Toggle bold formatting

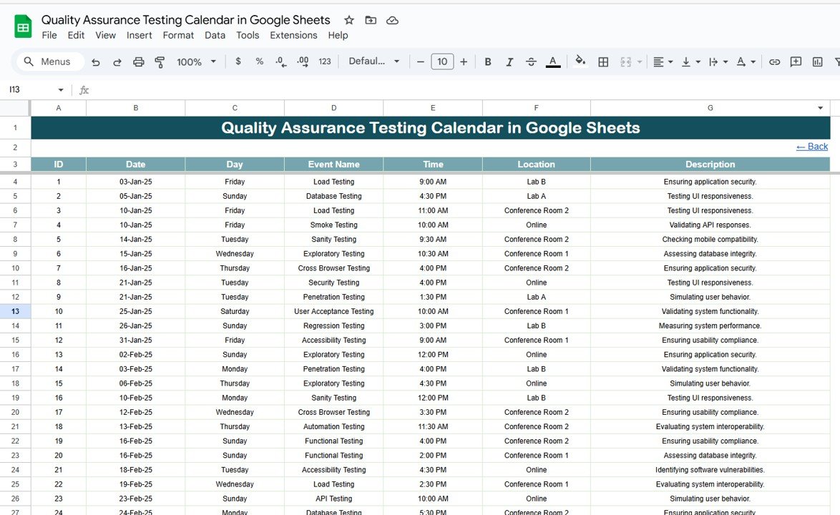click(488, 62)
